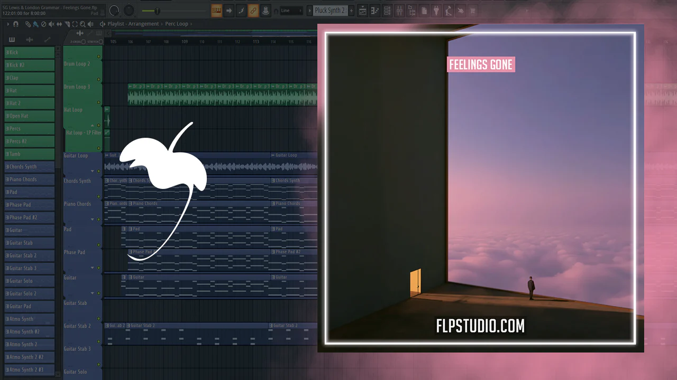Screen dimensions: 677x380
Task: Click the touch controller hand icon
Action: click(461, 11)
